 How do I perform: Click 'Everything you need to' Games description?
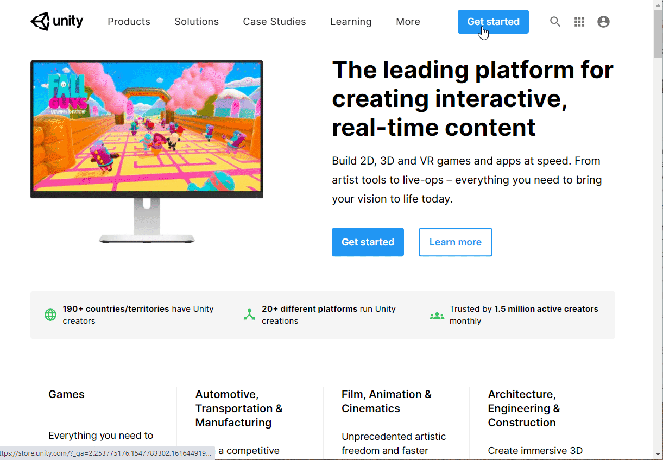click(101, 436)
